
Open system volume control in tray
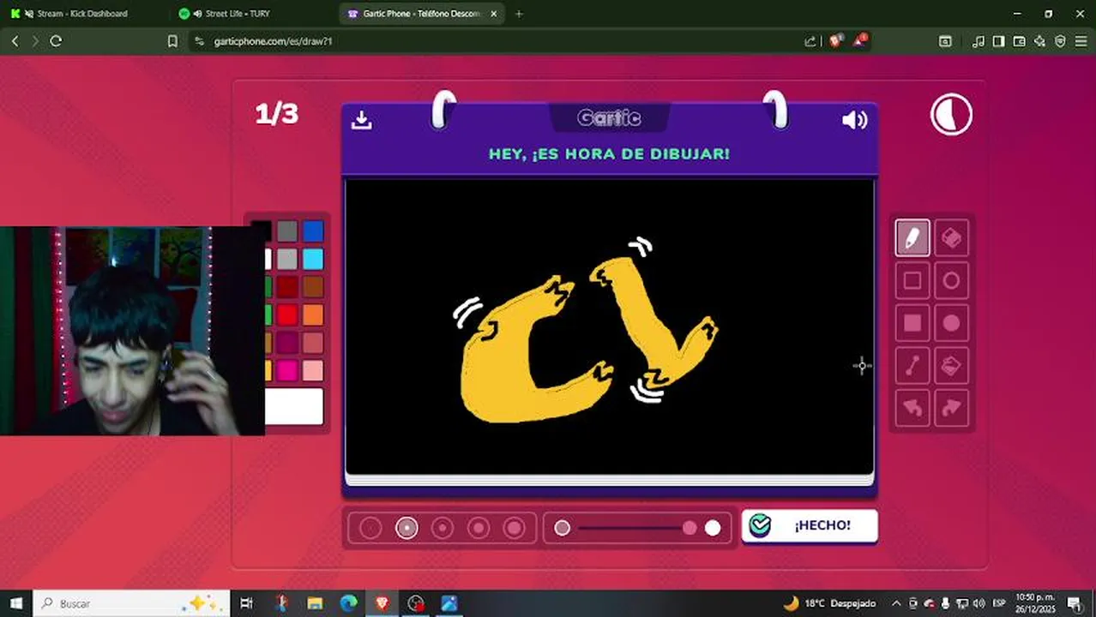tap(979, 603)
